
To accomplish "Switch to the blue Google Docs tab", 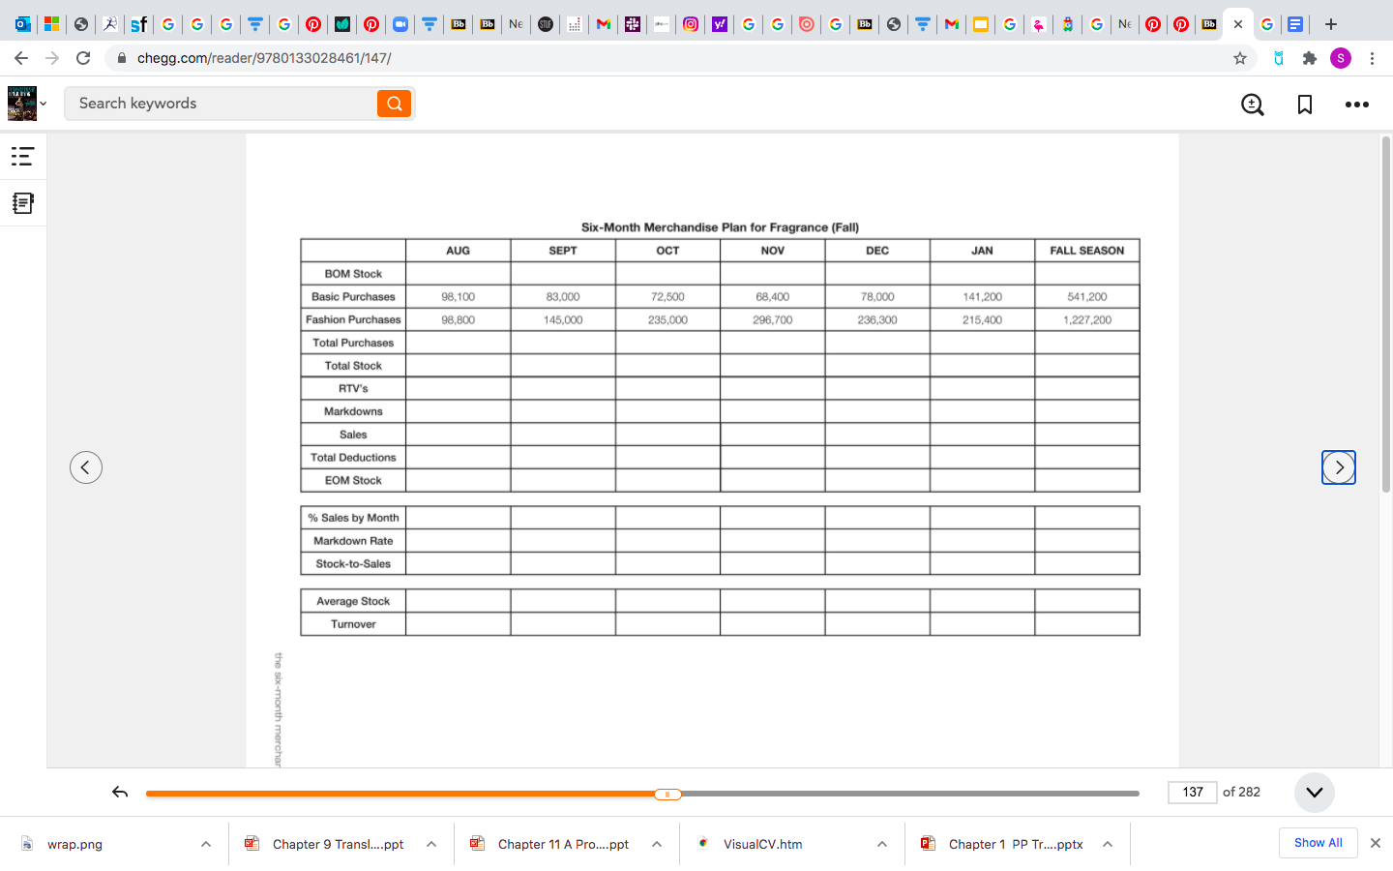I will click(x=1295, y=24).
